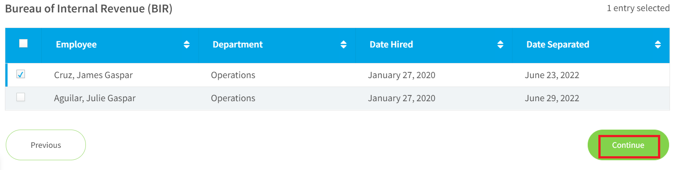Click the Employee column header label
Image resolution: width=678 pixels, height=170 pixels.
(x=76, y=44)
